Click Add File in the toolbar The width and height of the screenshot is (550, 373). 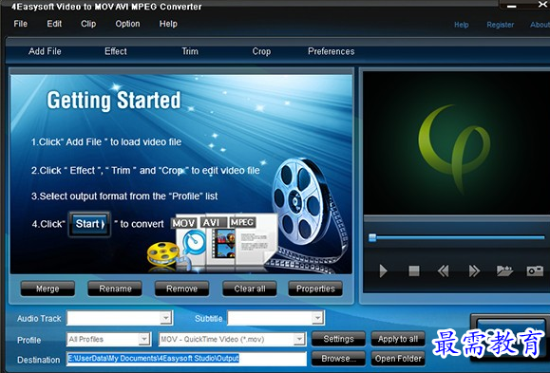coord(45,51)
